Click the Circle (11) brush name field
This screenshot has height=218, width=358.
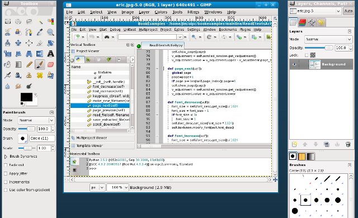point(42,139)
